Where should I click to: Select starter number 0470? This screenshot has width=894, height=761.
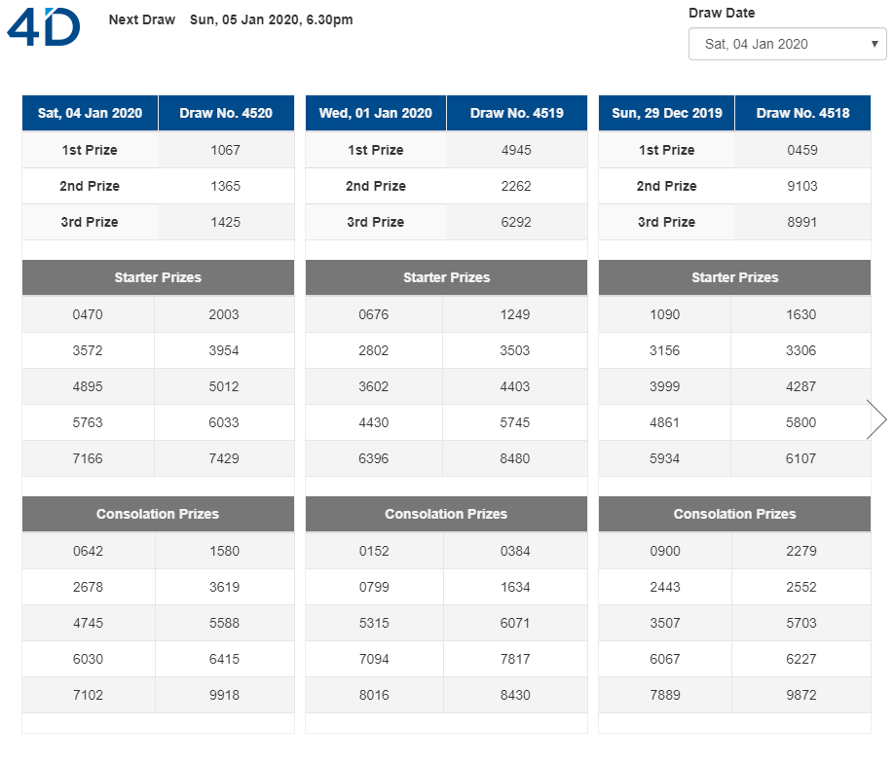[x=88, y=314]
